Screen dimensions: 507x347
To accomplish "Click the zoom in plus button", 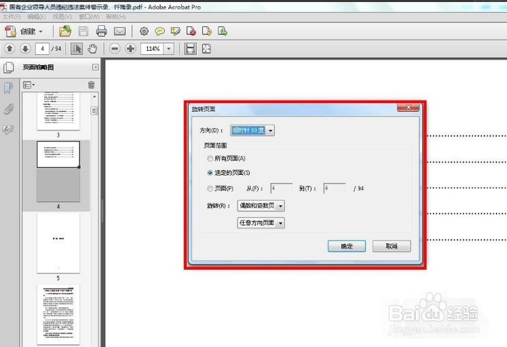I will [x=130, y=49].
